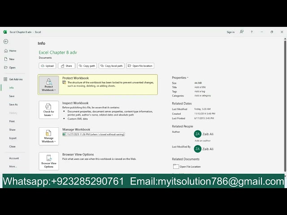
Task: Click the Last Modified By Zaib Ali avatar
Action: tap(197, 149)
